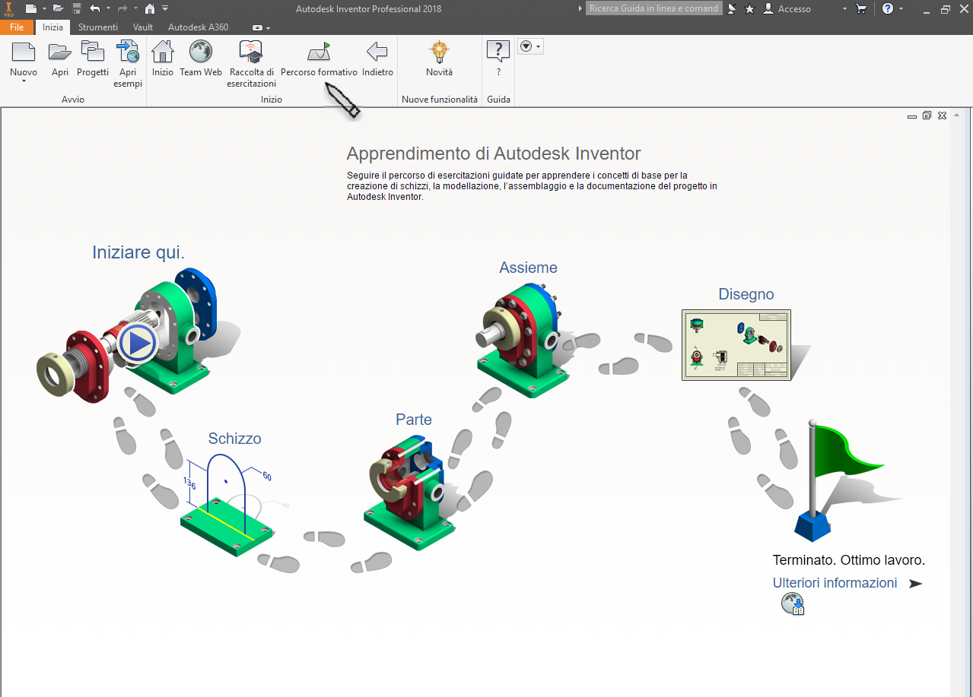The image size is (973, 697).
Task: Expand the quick access New dropdown arrow
Action: click(44, 8)
